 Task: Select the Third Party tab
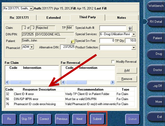tap(88, 17)
